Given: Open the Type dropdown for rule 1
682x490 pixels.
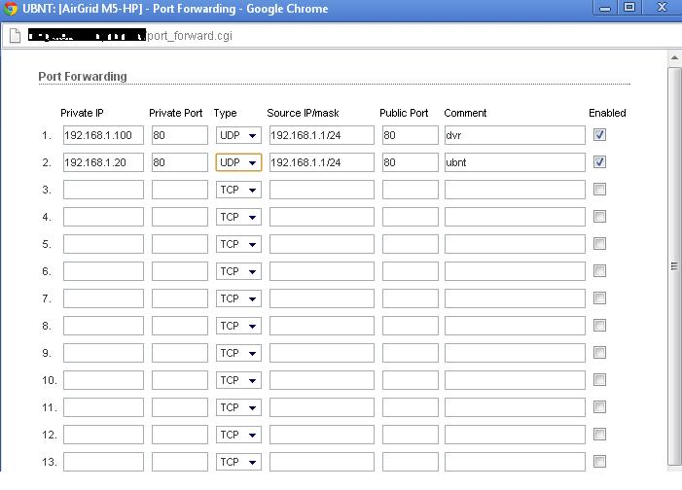Looking at the screenshot, I should coord(238,135).
